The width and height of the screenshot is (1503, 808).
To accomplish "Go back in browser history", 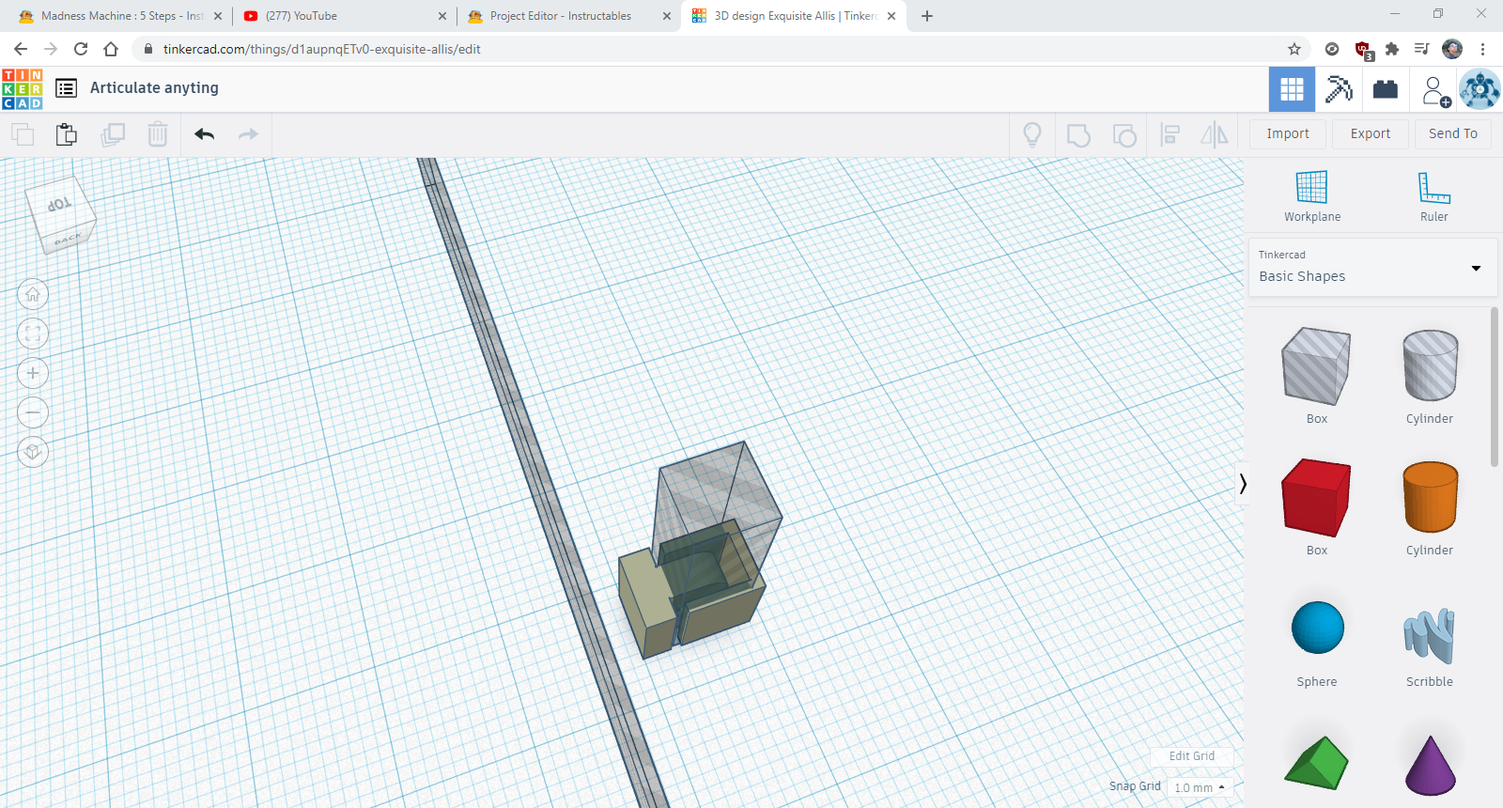I will [21, 49].
